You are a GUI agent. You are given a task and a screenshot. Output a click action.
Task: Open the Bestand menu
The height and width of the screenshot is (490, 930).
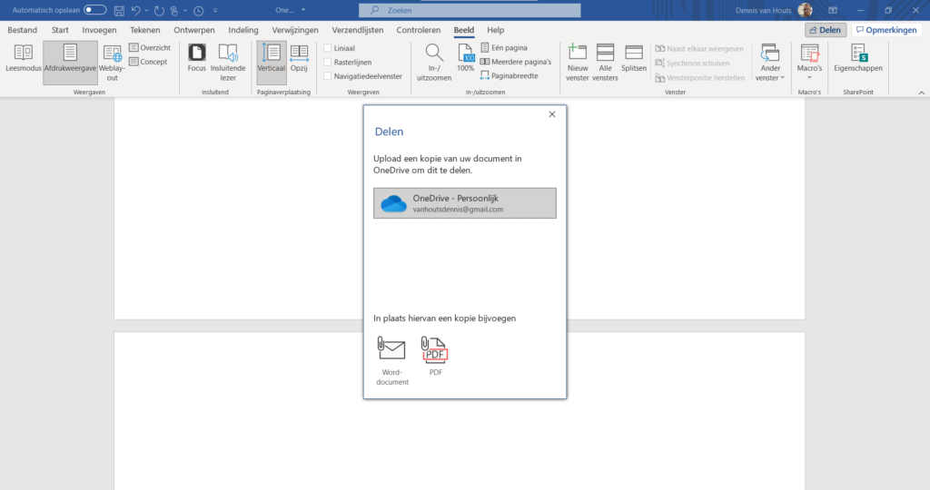pyautogui.click(x=23, y=30)
